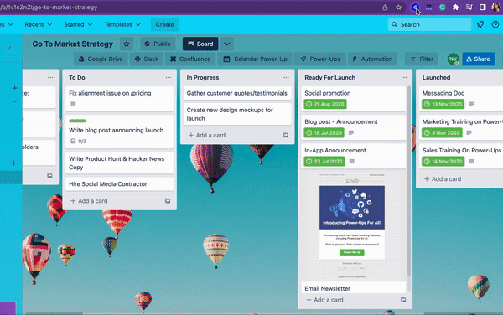Open the Calendar Power-Up view
Screen dimensions: 503x315
(x=255, y=59)
